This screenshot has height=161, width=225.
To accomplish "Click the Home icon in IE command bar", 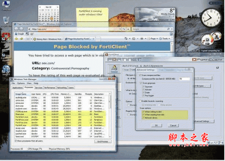I will [x=126, y=38].
